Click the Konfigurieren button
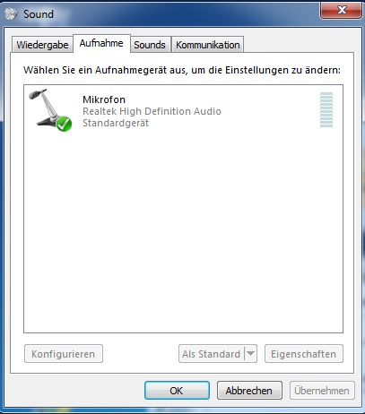The image size is (365, 414). click(64, 354)
